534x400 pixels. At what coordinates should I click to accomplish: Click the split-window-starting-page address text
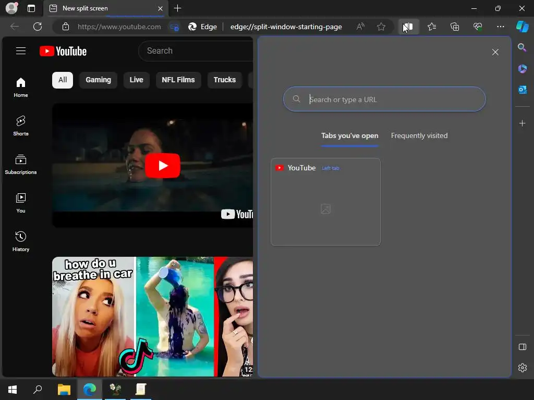pos(286,27)
